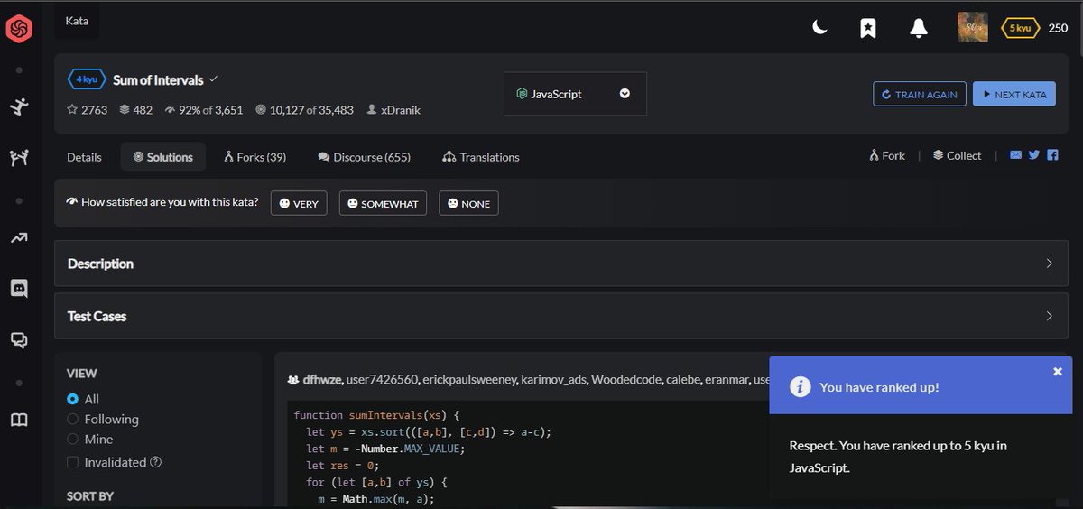Open the JavaScript language dropdown
This screenshot has height=509, width=1083.
pos(575,94)
